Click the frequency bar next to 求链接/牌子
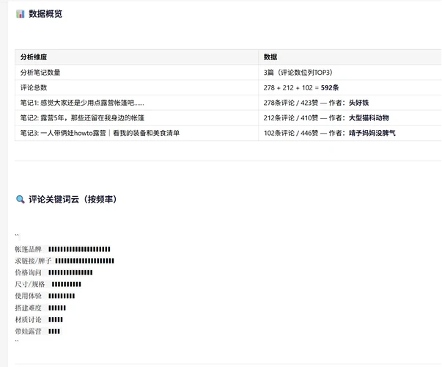 [84, 261]
